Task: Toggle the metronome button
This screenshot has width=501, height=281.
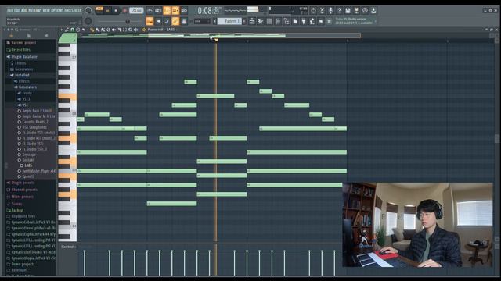Action: [x=150, y=10]
